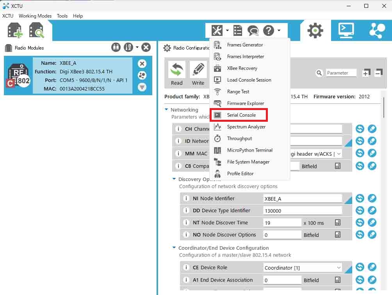Click the write pencil icon for CH Channel row
This screenshot has height=295, width=392.
click(372, 129)
